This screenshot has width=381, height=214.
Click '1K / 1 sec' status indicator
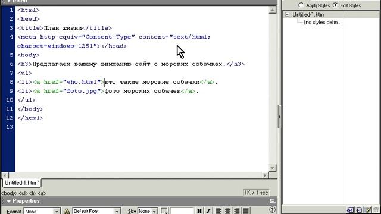click(256, 193)
